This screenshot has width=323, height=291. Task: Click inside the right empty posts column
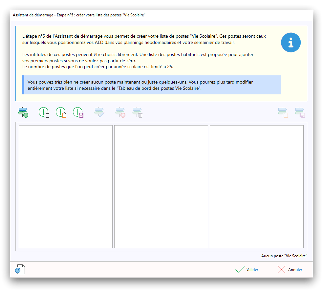[x=256, y=186]
